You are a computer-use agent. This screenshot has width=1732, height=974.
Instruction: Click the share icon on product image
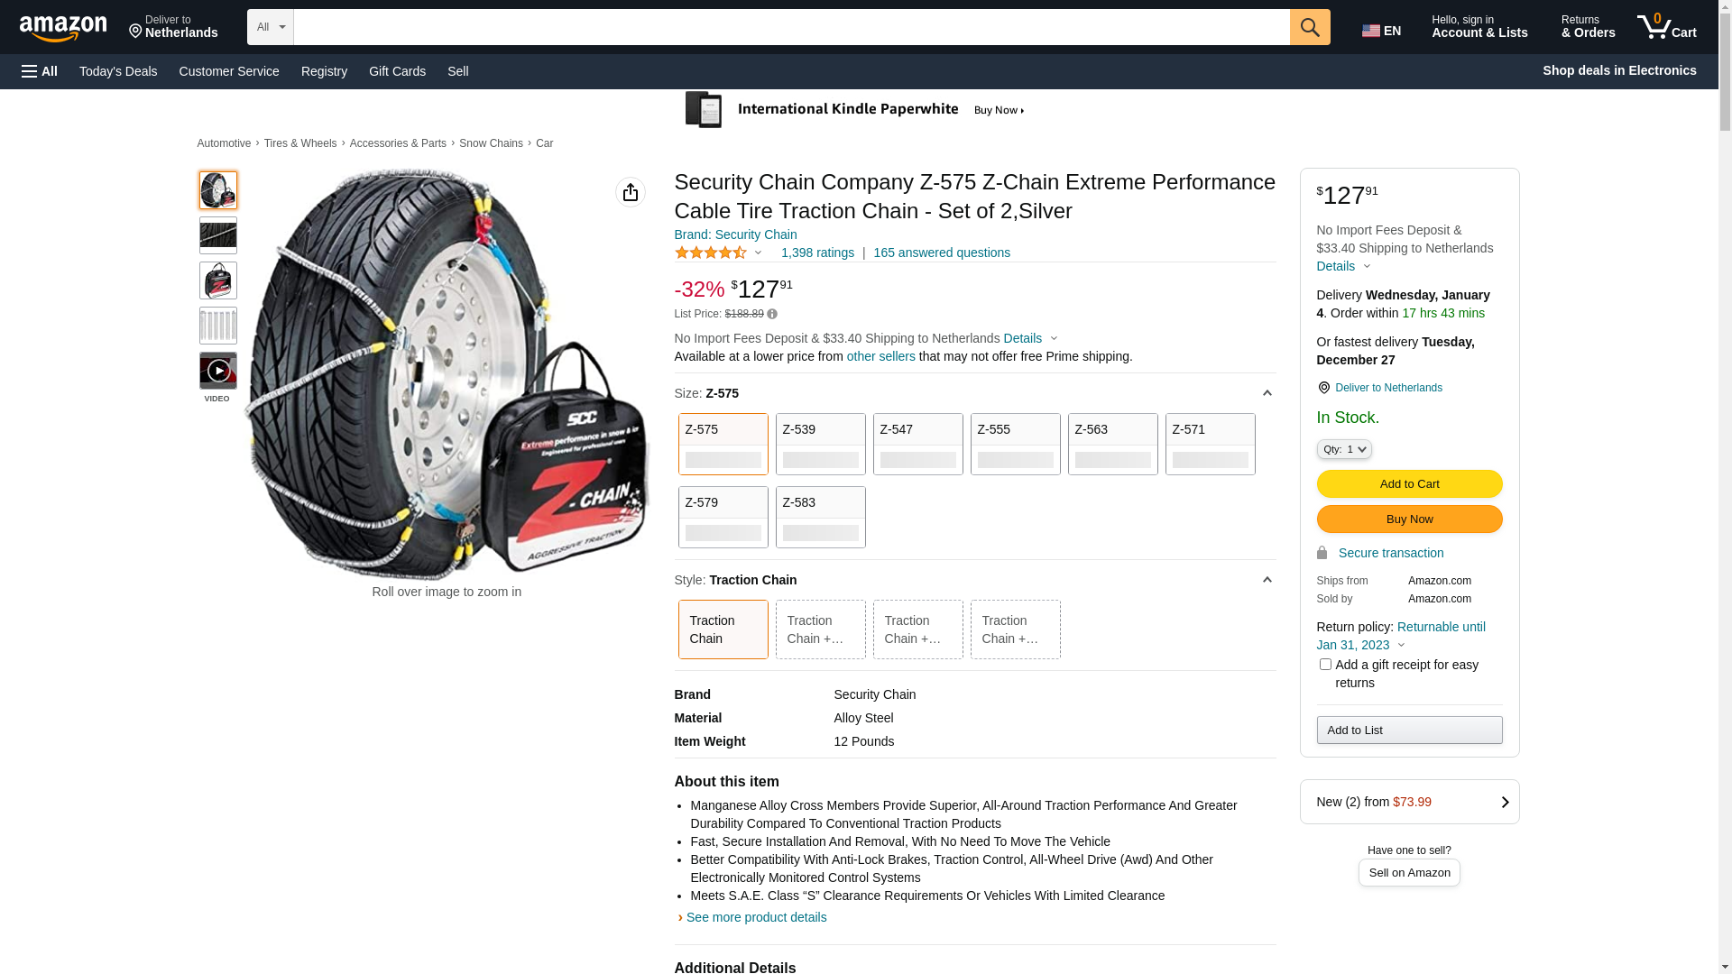[x=631, y=192]
